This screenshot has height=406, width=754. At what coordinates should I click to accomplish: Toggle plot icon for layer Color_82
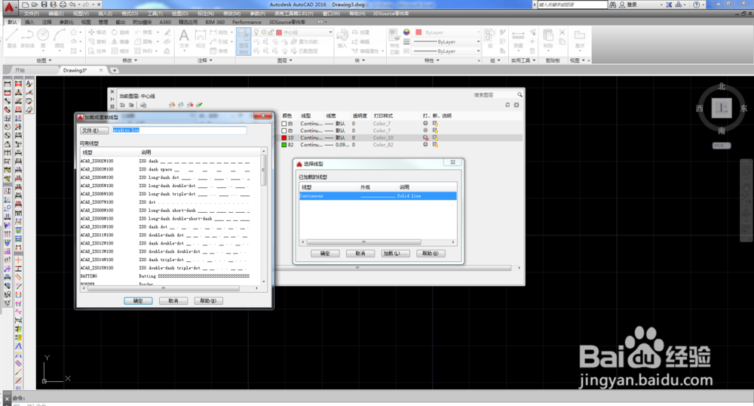tap(425, 144)
